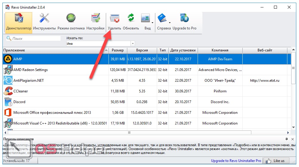Open the Деинсталлятор toolbar section
Viewport: 299px width, 167px height.
[19, 22]
